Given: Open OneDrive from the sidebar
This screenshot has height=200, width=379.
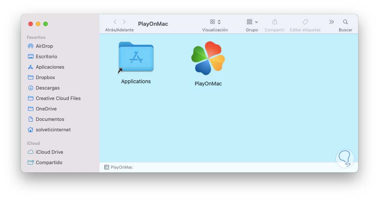Looking at the screenshot, I should pyautogui.click(x=42, y=109).
